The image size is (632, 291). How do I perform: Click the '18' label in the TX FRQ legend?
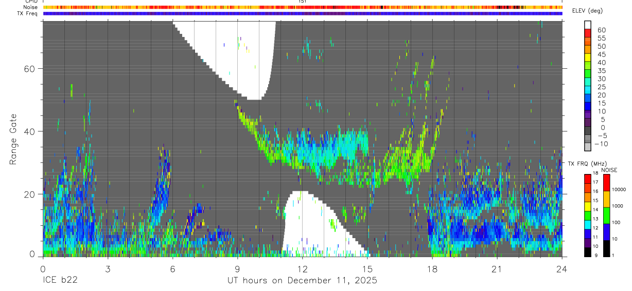coord(595,173)
